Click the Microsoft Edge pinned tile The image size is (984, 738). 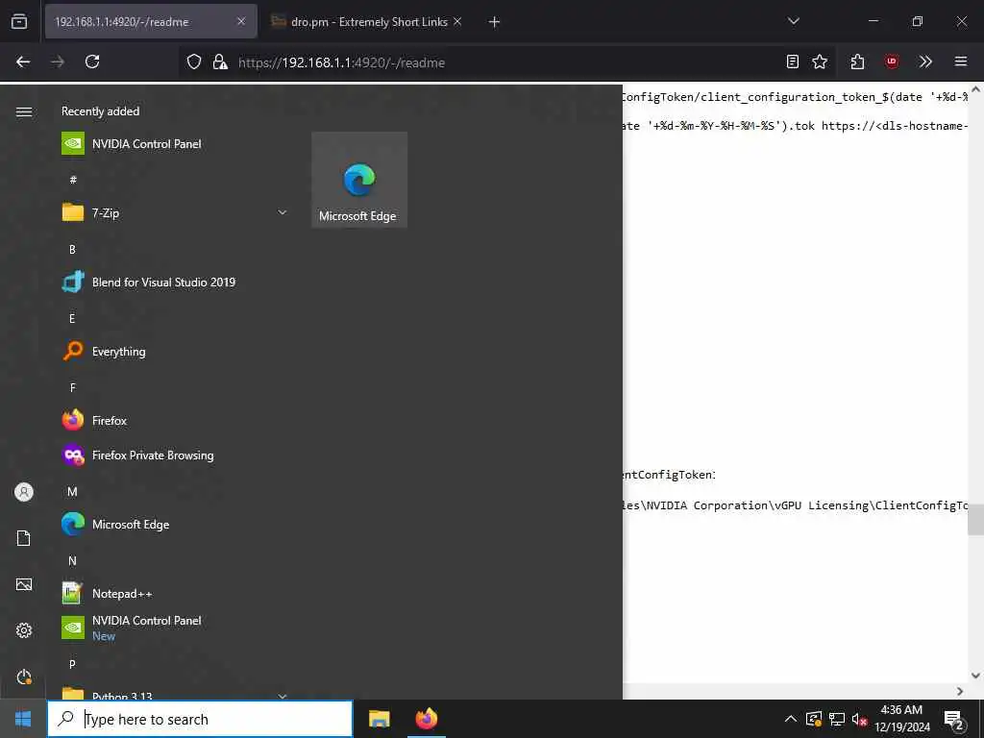359,180
